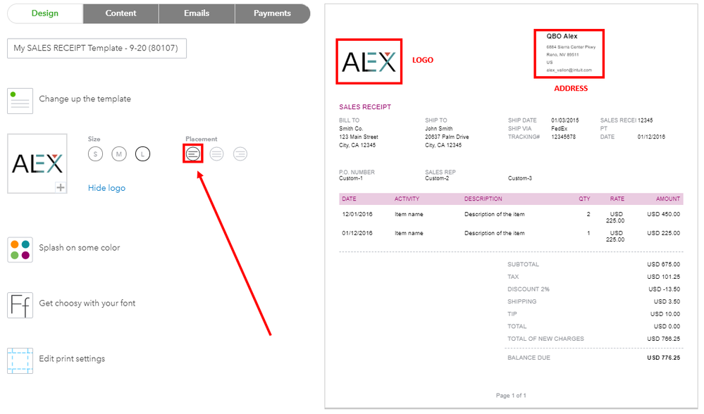This screenshot has width=704, height=414.
Task: Switch to the Content tab
Action: [121, 13]
